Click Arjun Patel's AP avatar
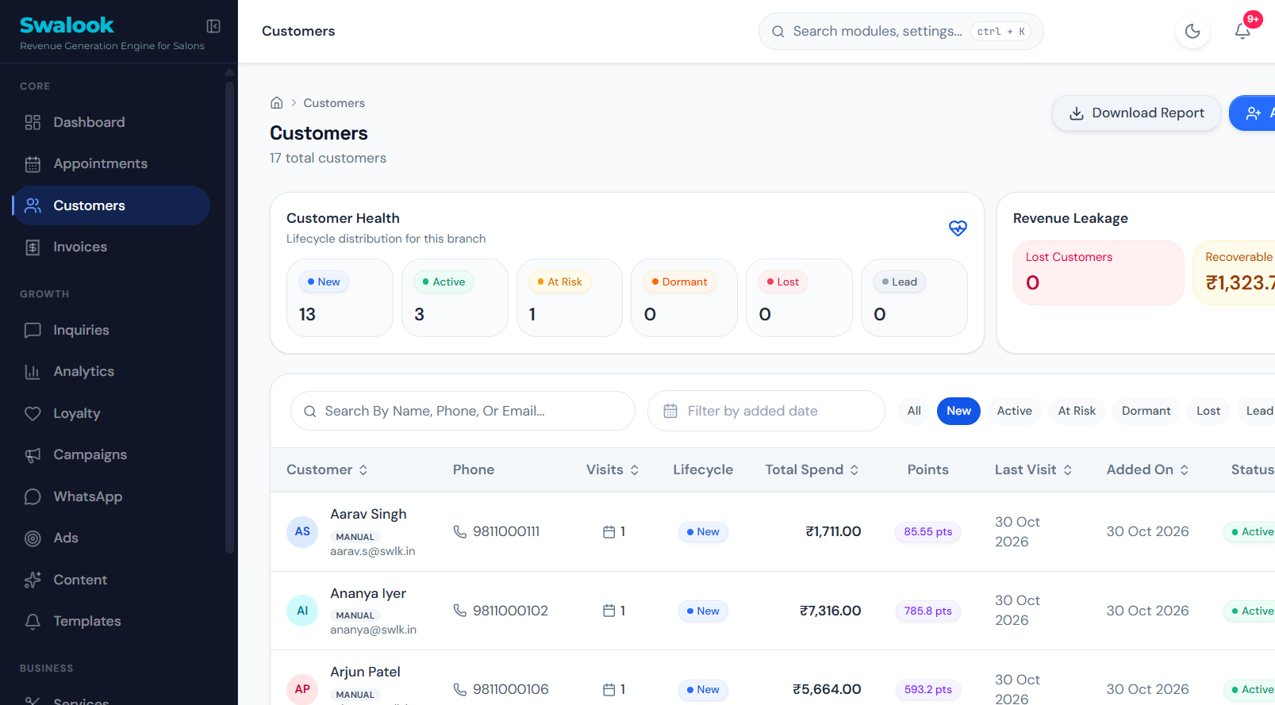The height and width of the screenshot is (705, 1275). click(302, 689)
